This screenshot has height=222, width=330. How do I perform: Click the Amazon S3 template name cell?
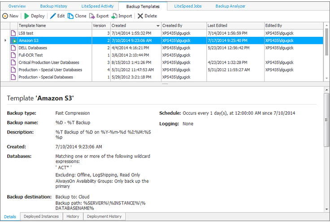(x=55, y=40)
